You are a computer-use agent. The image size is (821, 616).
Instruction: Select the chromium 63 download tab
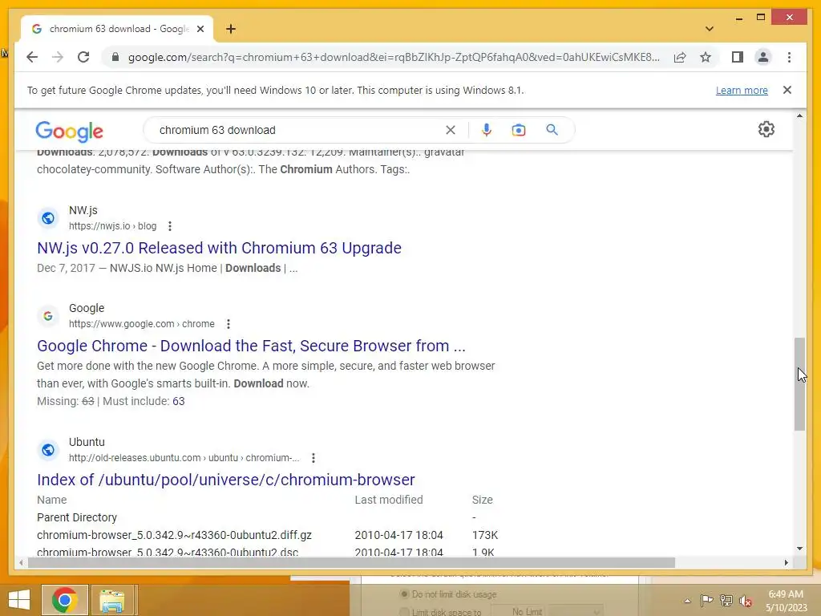(117, 29)
